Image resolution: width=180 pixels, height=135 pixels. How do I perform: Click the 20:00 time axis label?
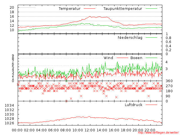[138, 130]
